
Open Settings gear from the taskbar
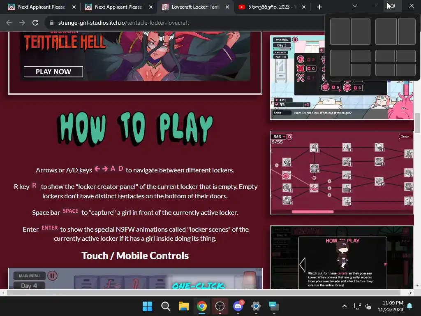click(x=256, y=306)
